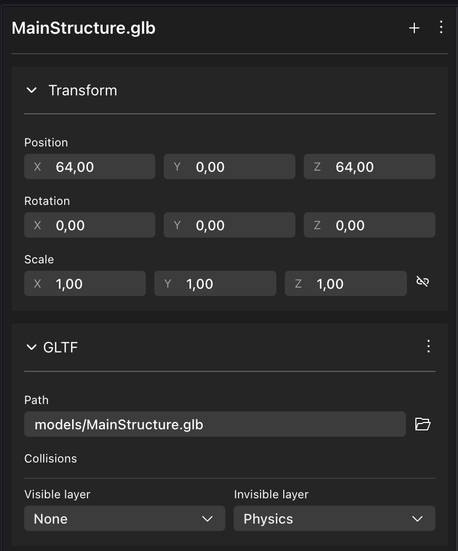
Task: Click the Rotation Y field
Action: pos(229,225)
